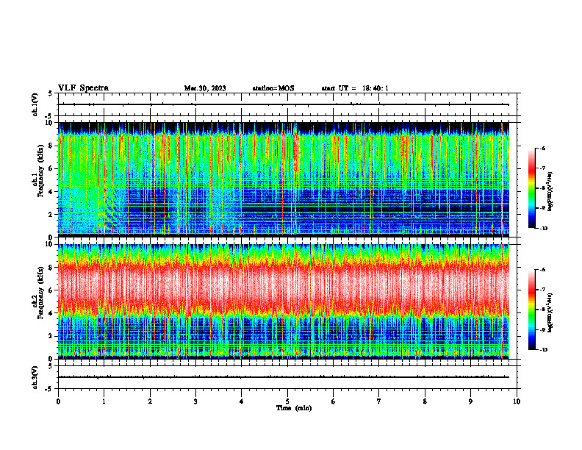Screen dimensions: 582x450
Task: Click the "VLF Spectra" plot title
Action: (x=83, y=88)
